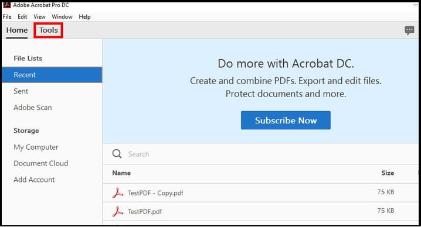Open the Help menu
This screenshot has height=227, width=421.
click(x=84, y=16)
